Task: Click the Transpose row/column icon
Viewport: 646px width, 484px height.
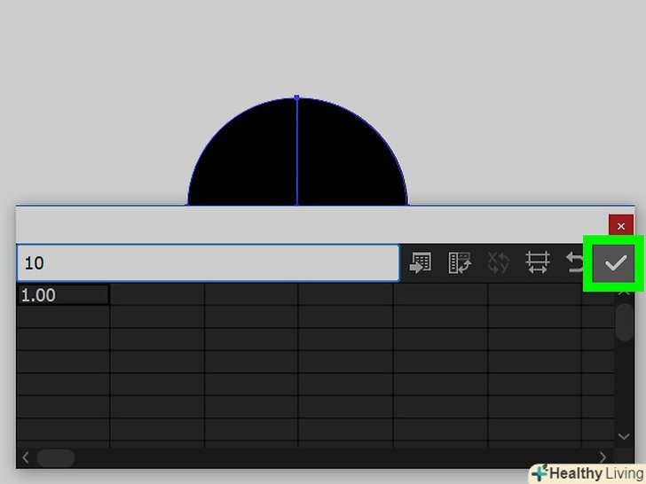Action: pos(460,262)
